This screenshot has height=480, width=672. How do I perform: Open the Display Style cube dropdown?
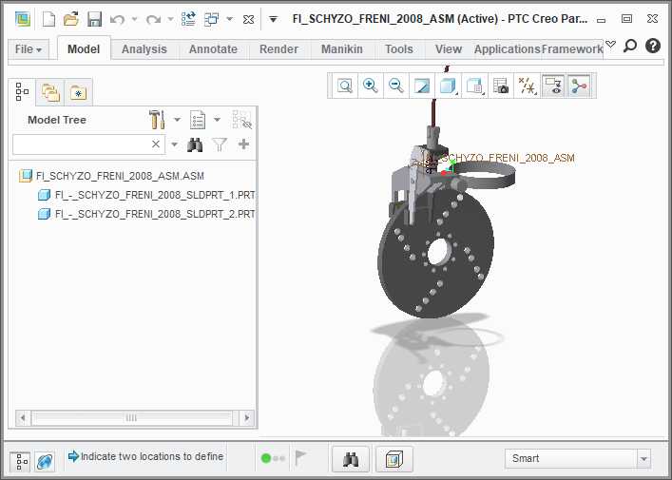[448, 86]
